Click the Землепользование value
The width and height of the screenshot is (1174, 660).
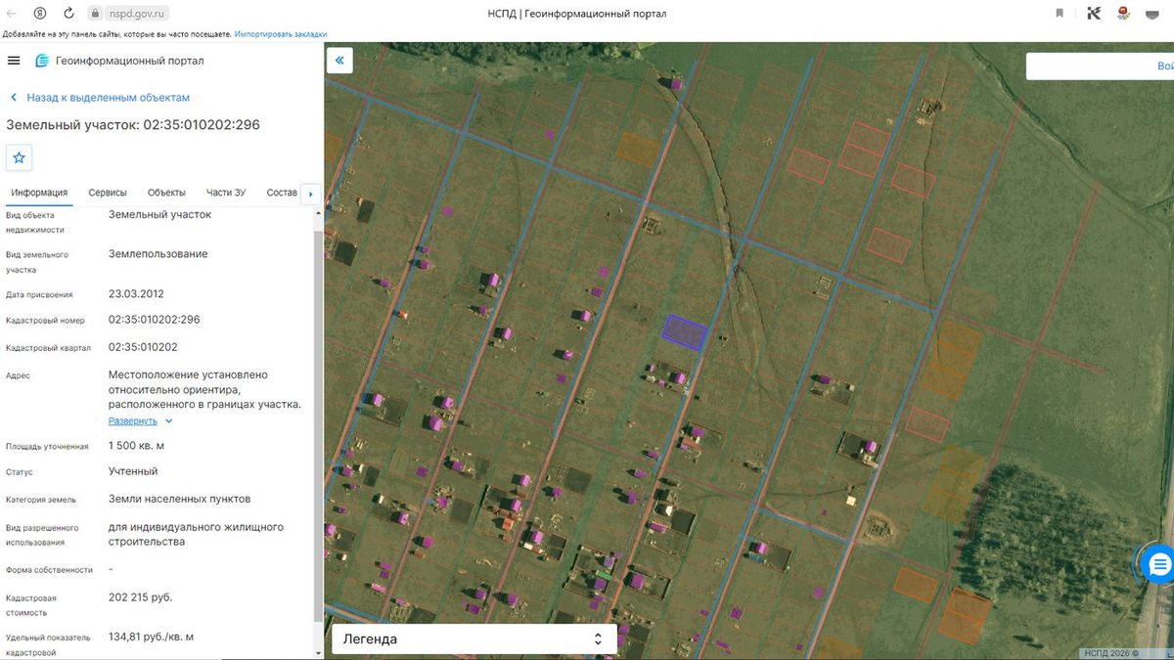pos(158,254)
